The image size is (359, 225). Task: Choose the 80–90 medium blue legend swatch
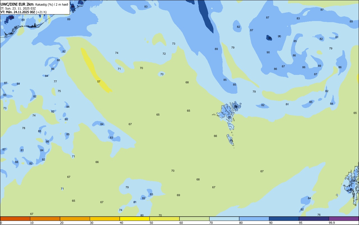click(254, 219)
